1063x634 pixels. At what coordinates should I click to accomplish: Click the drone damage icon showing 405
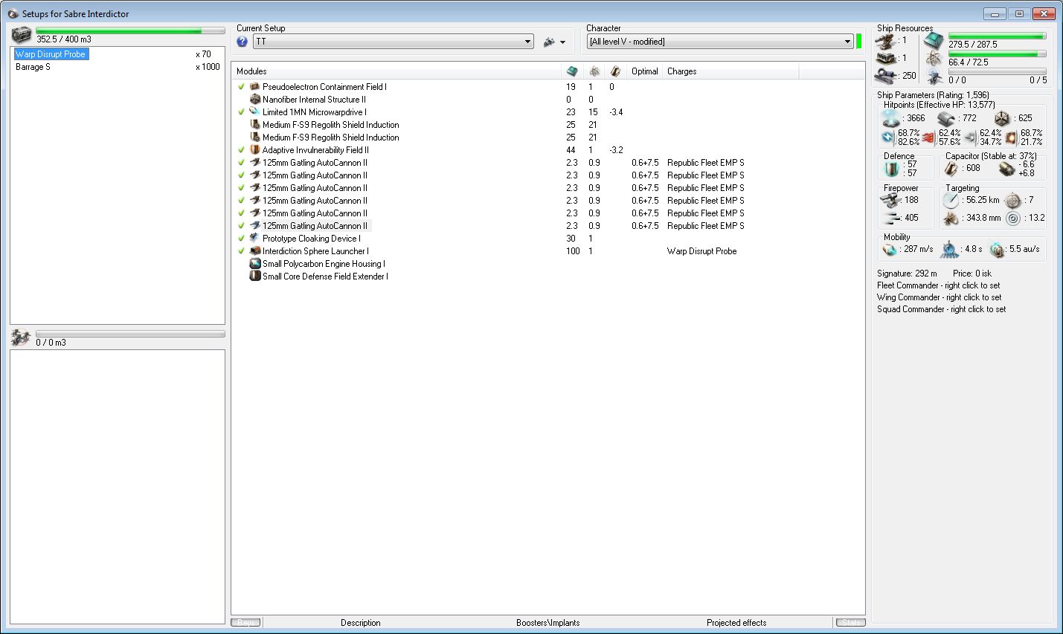(x=890, y=218)
